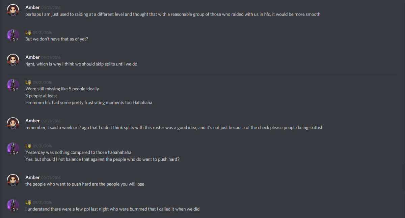This screenshot has width=405, height=218.
Task: Click Liji's avatar beside 'Yesterday was nothing'
Action: click(x=13, y=148)
